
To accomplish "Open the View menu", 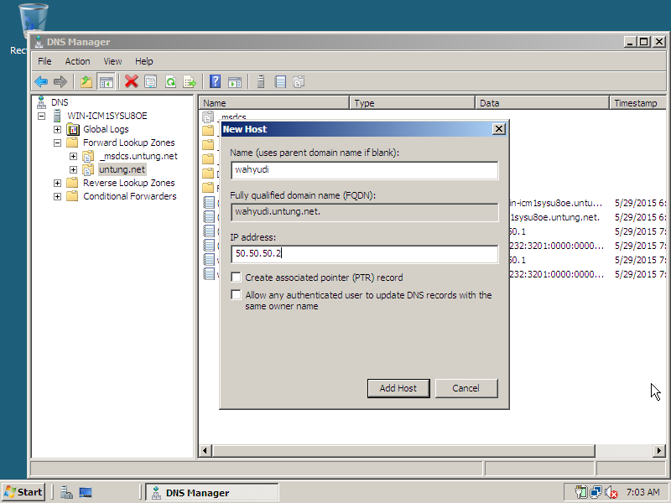I will [112, 61].
